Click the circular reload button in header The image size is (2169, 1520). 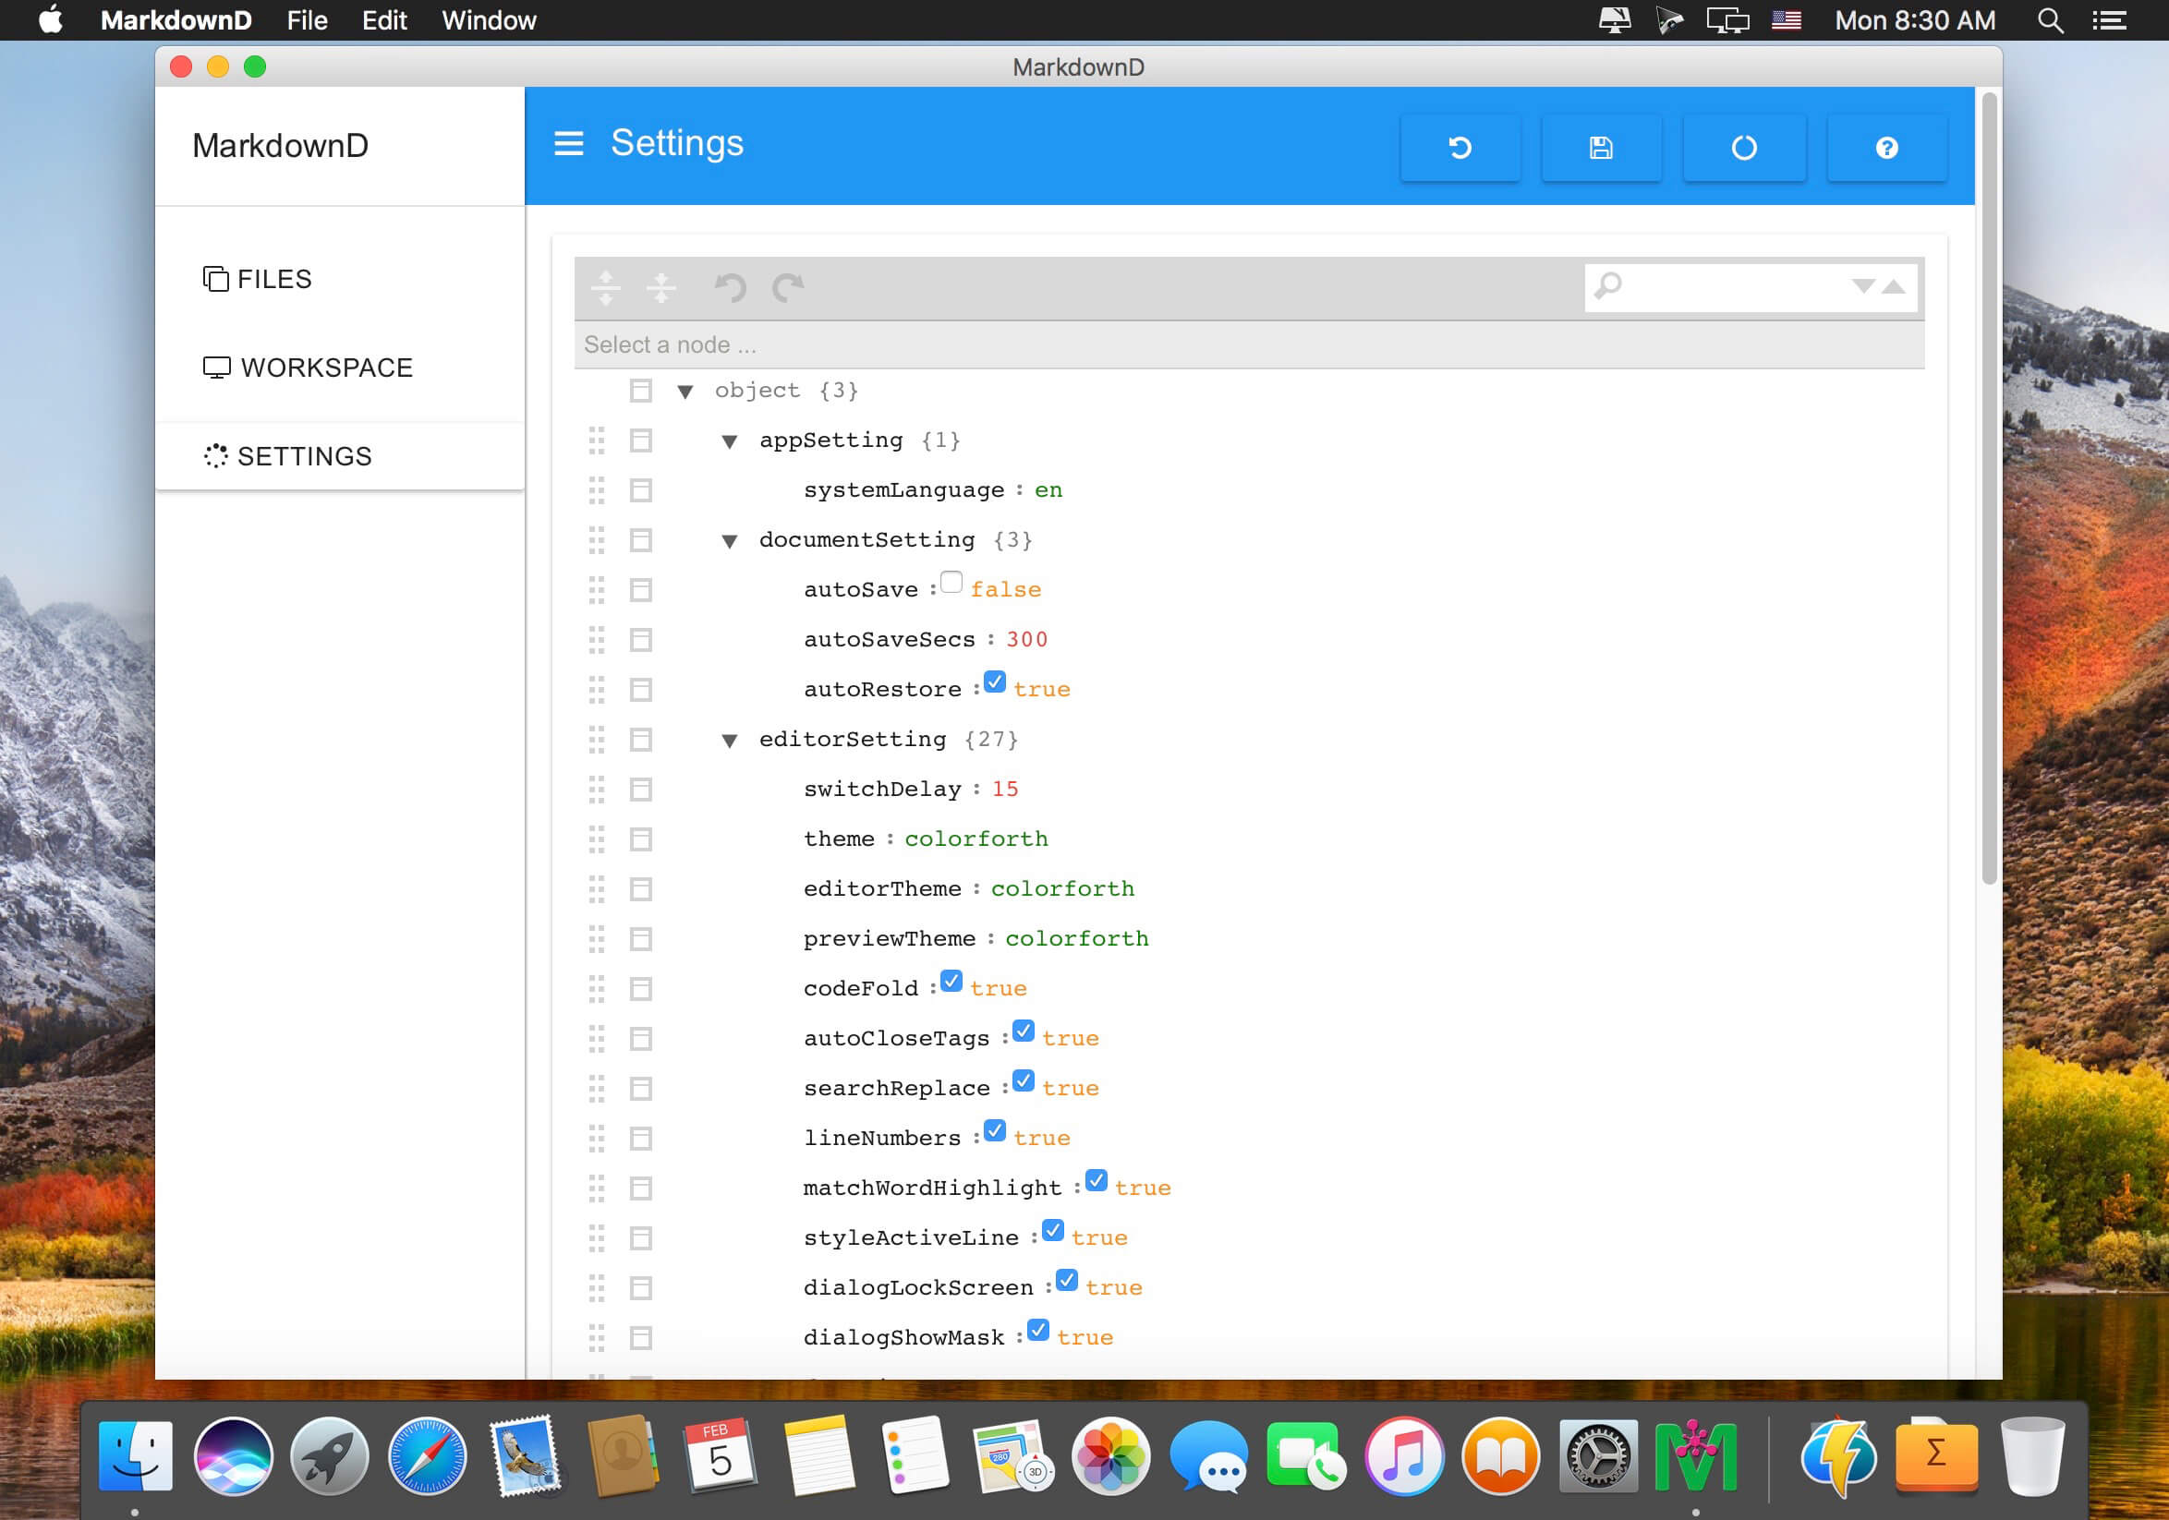[1744, 147]
